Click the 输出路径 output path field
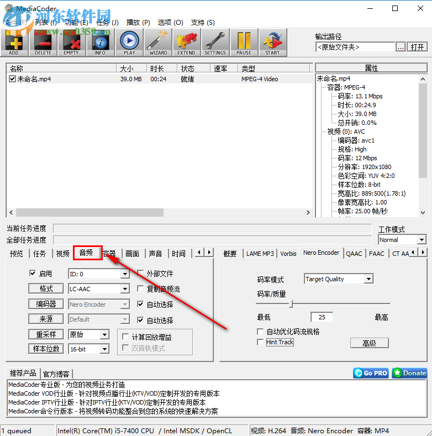Screen dimensions: 432x436 [x=355, y=47]
